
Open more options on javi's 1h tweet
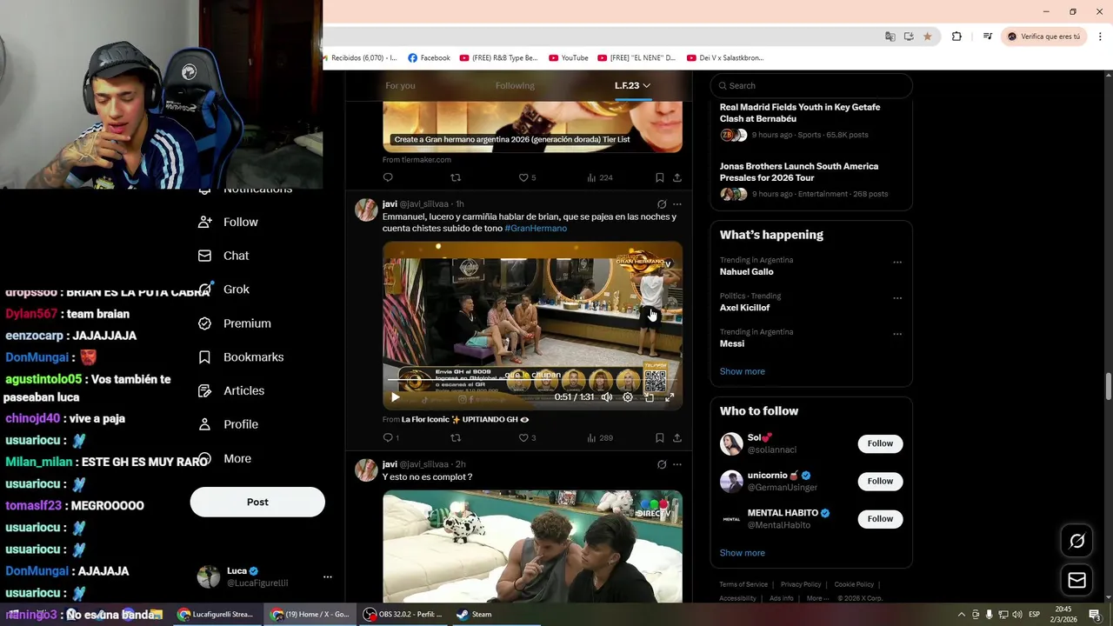point(677,204)
